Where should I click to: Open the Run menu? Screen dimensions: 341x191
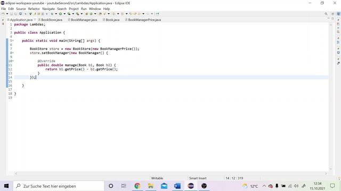click(x=84, y=9)
